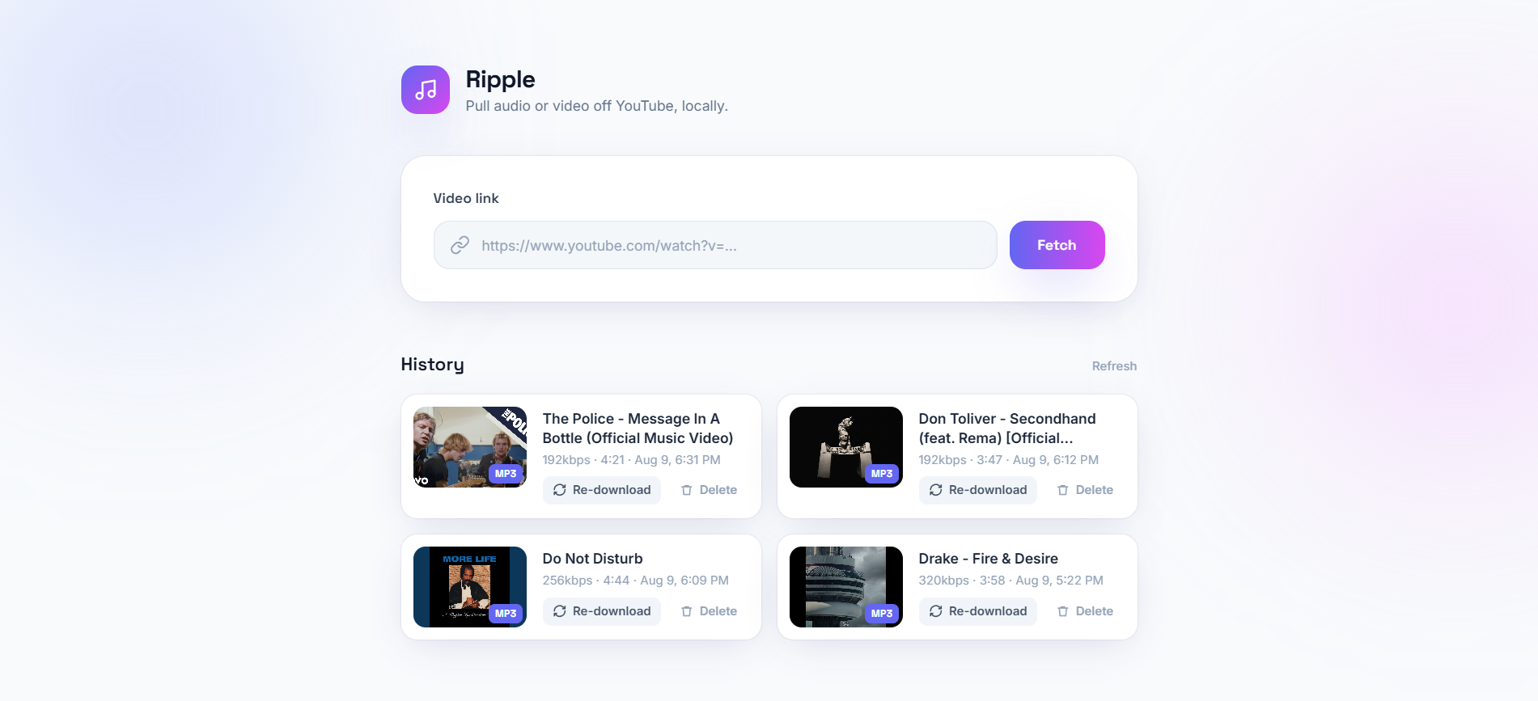This screenshot has height=701, width=1538.
Task: Click the MP3 badge on Do Not Disturb thumbnail
Action: tap(506, 614)
